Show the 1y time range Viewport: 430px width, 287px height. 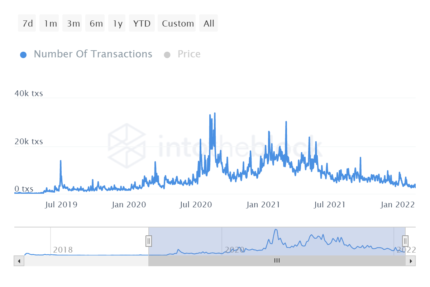[x=118, y=24]
